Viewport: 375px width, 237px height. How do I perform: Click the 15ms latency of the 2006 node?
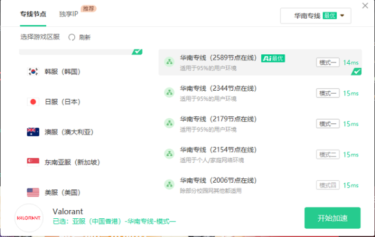(x=351, y=185)
